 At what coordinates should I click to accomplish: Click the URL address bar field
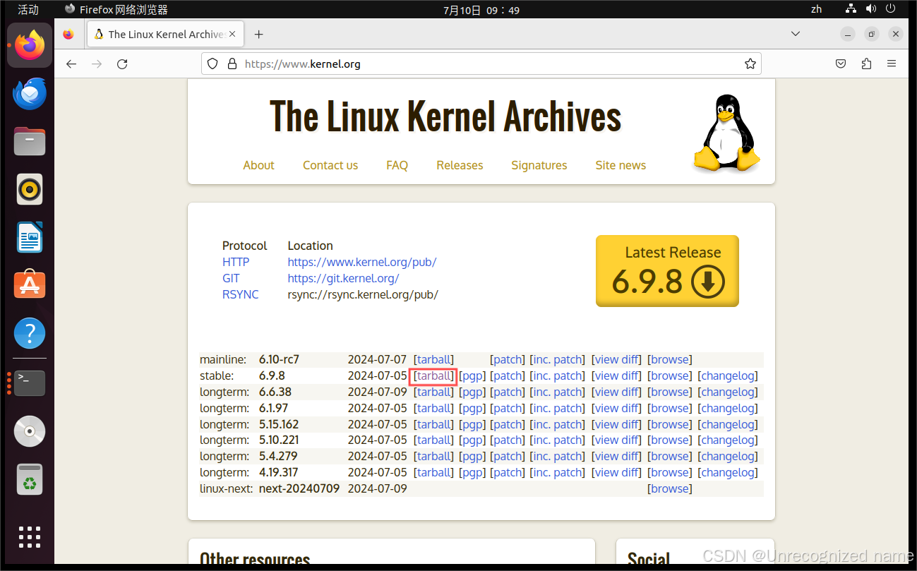click(481, 64)
